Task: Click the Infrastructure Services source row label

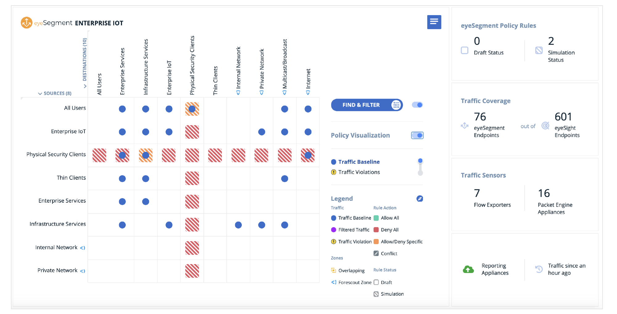Action: click(x=58, y=224)
